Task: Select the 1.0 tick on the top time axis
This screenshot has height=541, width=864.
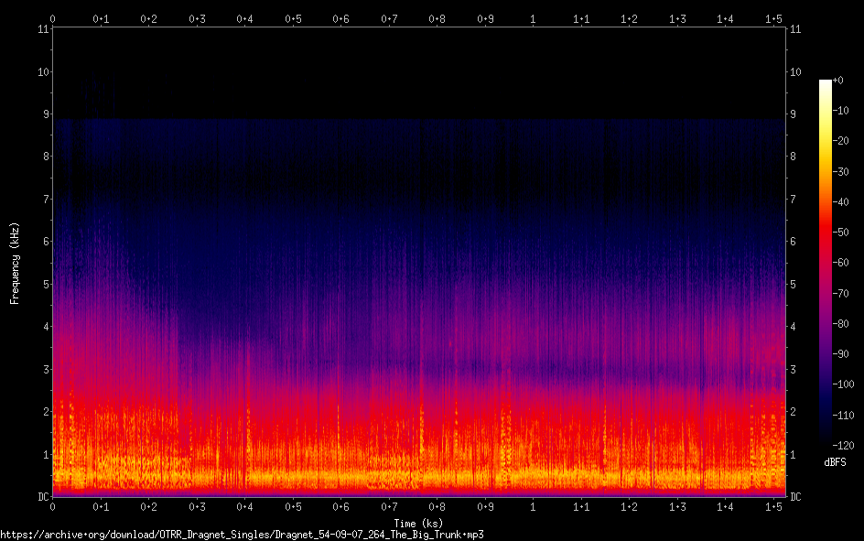Action: (x=533, y=18)
